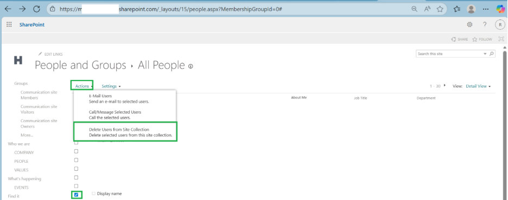This screenshot has height=200, width=508.
Task: Click SHARE in the site toolbar
Action: point(459,39)
